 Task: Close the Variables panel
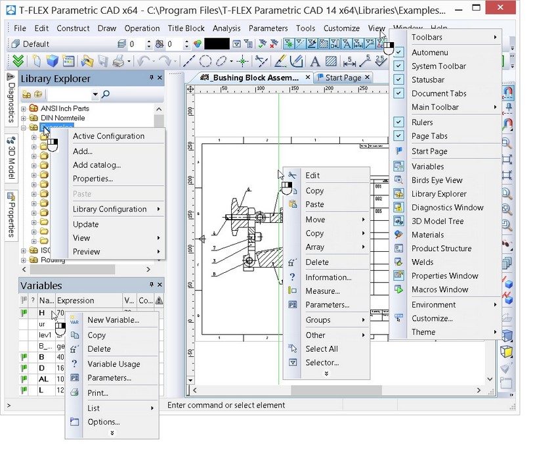[160, 285]
